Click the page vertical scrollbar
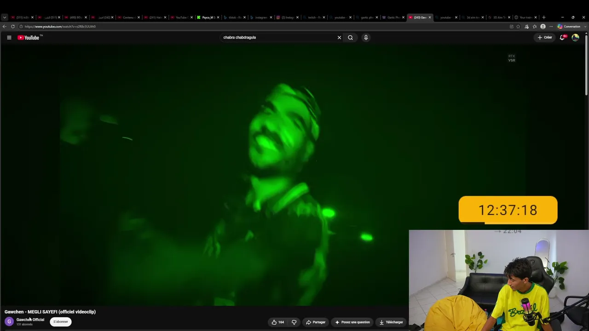This screenshot has width=589, height=331. click(587, 64)
